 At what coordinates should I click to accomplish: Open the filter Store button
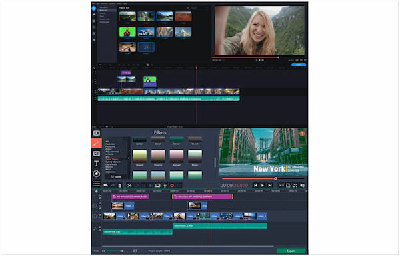coord(116,177)
